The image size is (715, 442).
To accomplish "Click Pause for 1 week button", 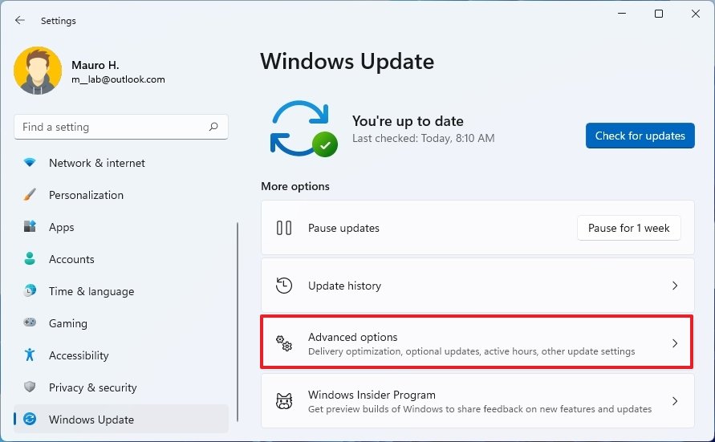I will click(x=628, y=228).
